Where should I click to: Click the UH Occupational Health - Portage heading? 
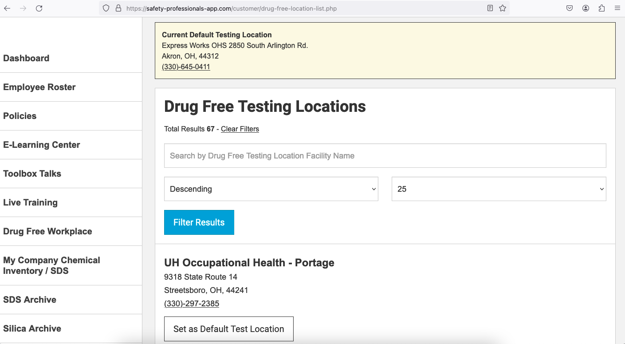(x=249, y=263)
